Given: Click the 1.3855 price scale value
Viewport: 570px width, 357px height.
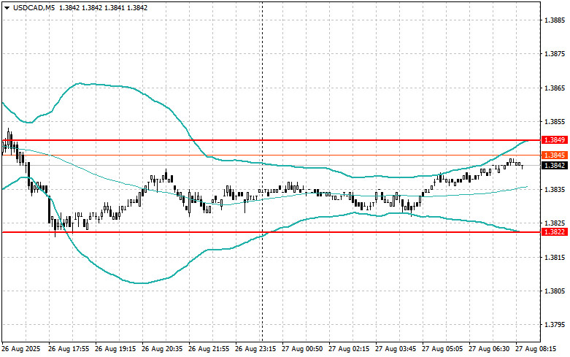Looking at the screenshot, I should (555, 122).
